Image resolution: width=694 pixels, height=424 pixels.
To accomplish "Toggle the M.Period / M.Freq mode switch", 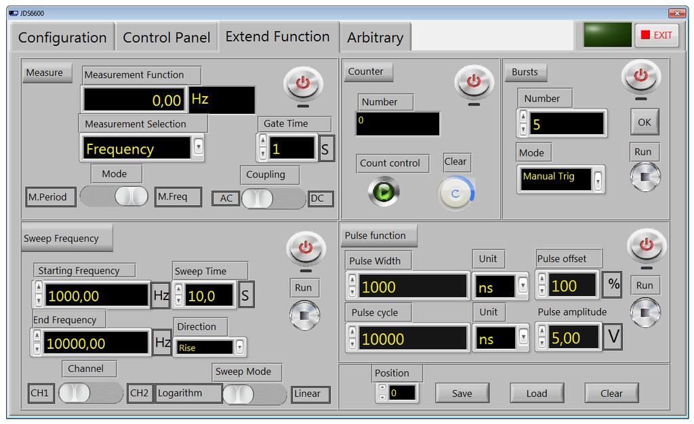I will pos(114,196).
